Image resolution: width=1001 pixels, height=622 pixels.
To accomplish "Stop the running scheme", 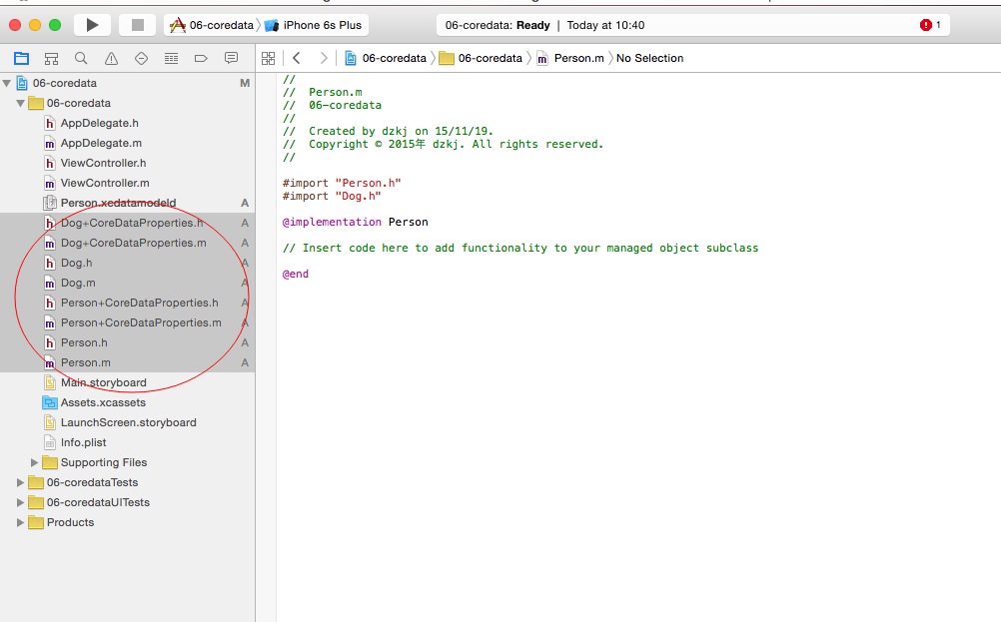I will [x=137, y=25].
